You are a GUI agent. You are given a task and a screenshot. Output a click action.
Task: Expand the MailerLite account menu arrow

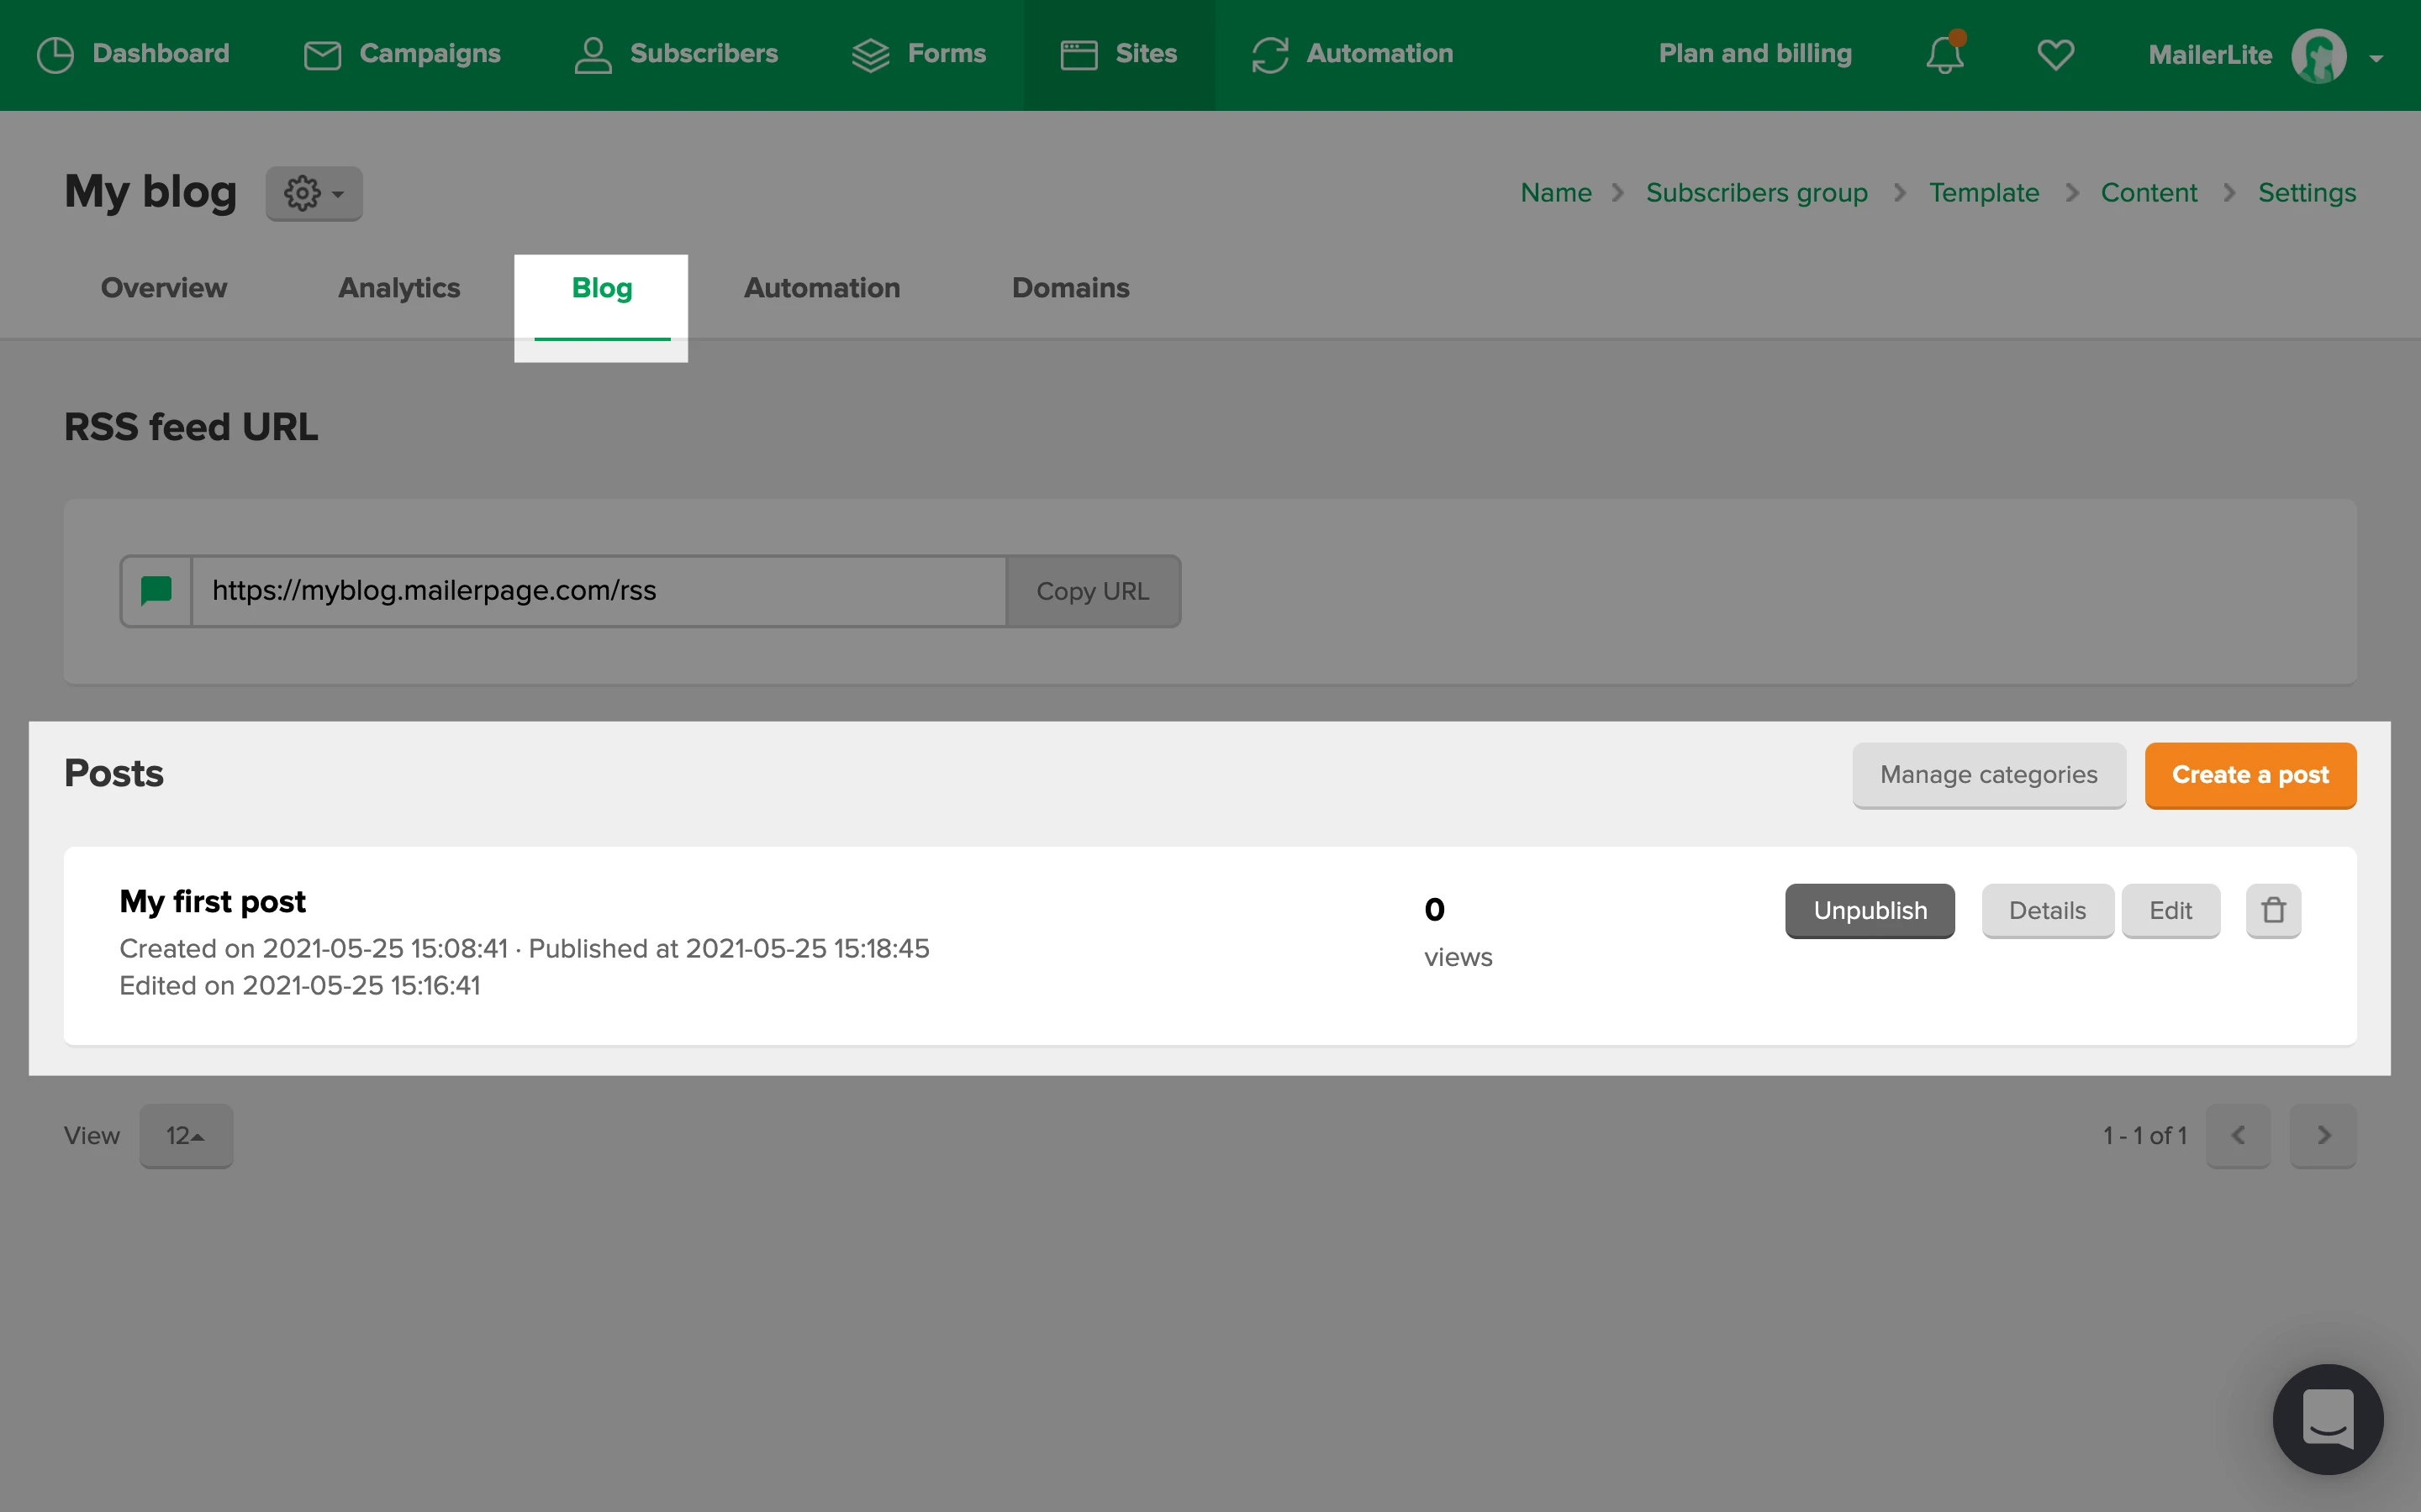coord(2376,58)
